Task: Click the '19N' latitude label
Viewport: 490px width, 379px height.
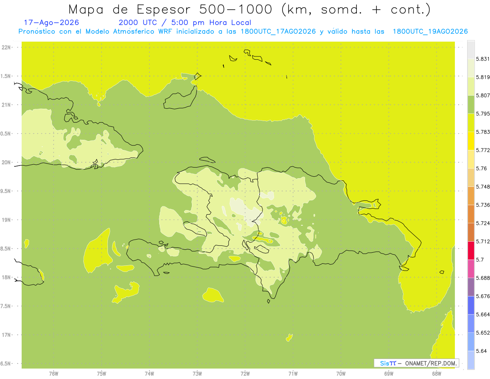Action: click(6, 220)
